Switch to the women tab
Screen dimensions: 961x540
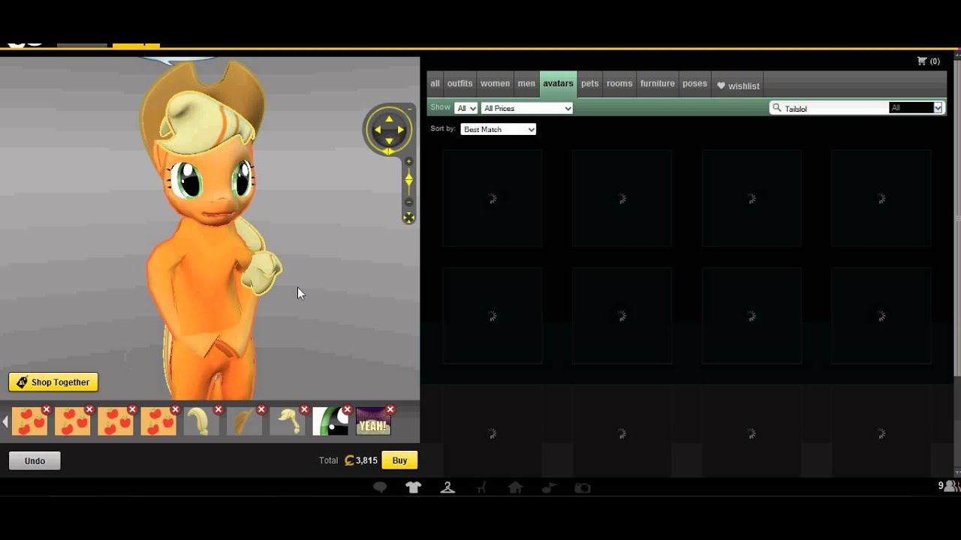(x=496, y=84)
